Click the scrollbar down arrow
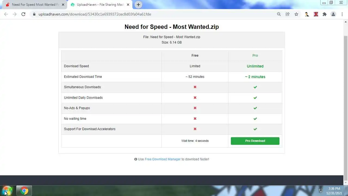Screen dimensions: 348x196 [346, 183]
